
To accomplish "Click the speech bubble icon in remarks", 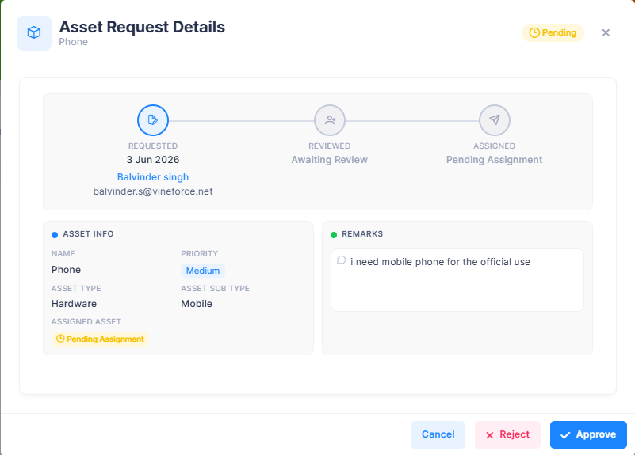I will click(x=342, y=260).
